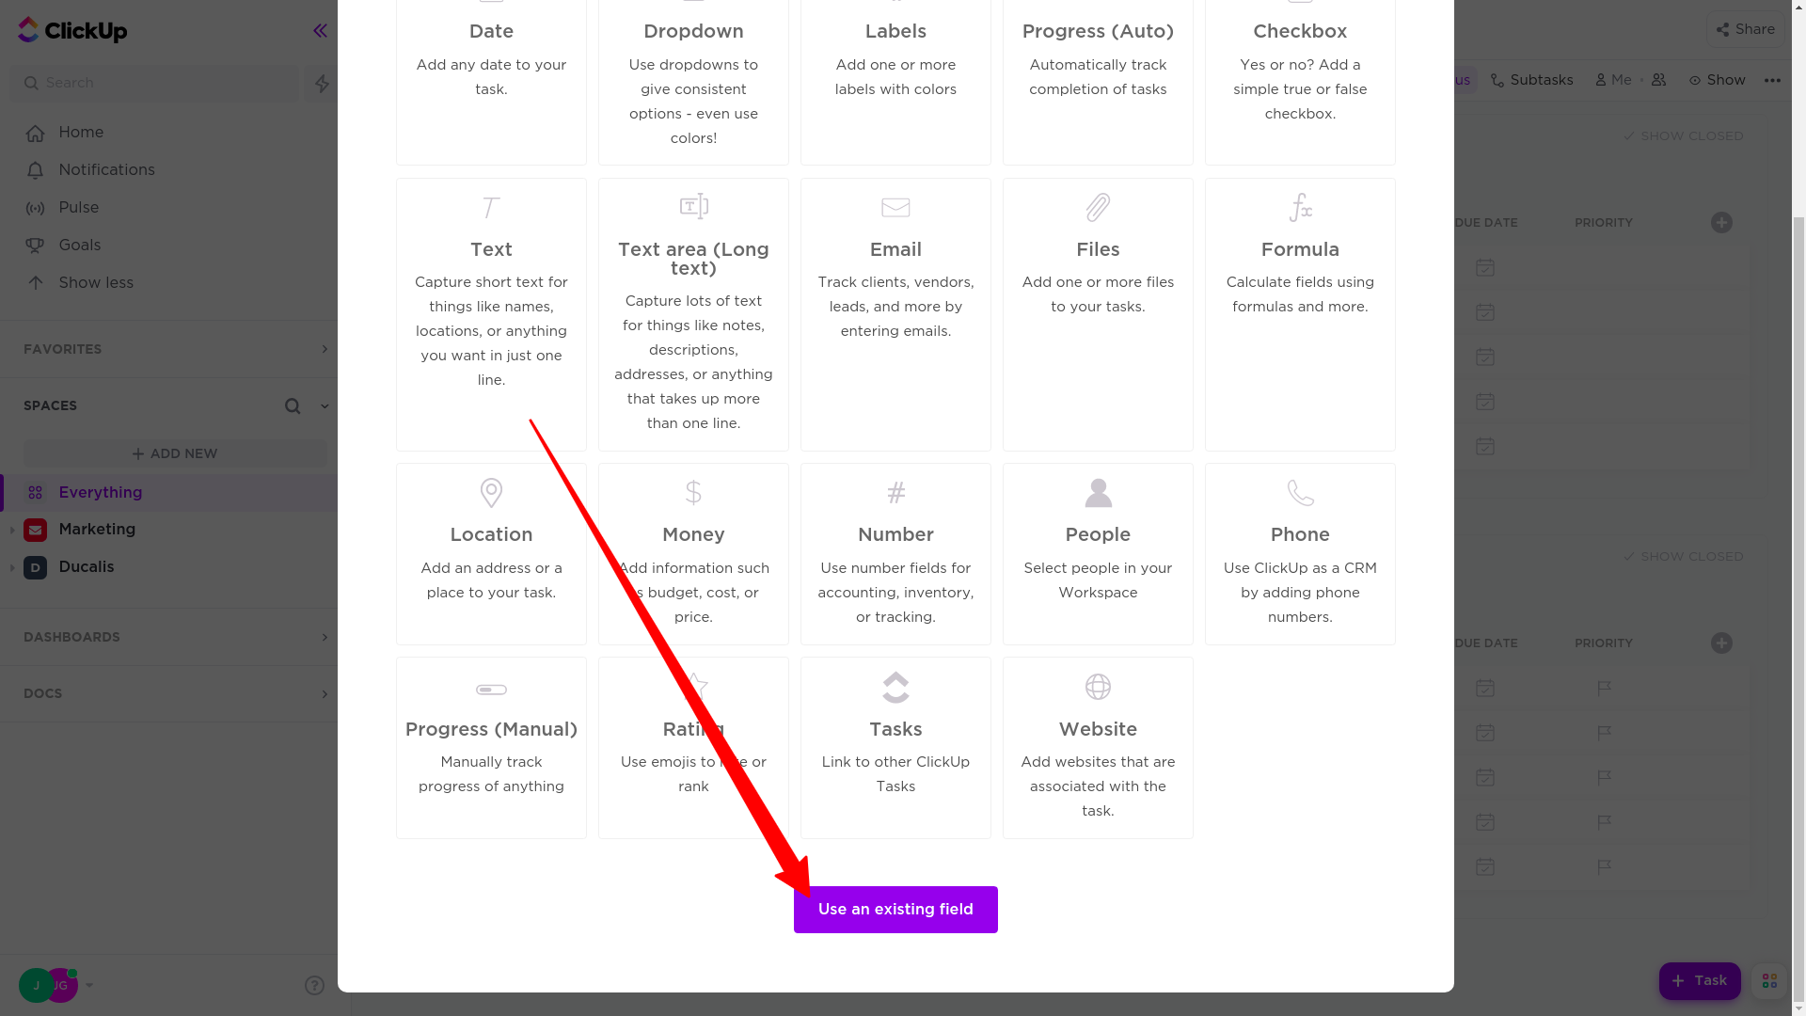Expand the Marketing space tree

(11, 531)
